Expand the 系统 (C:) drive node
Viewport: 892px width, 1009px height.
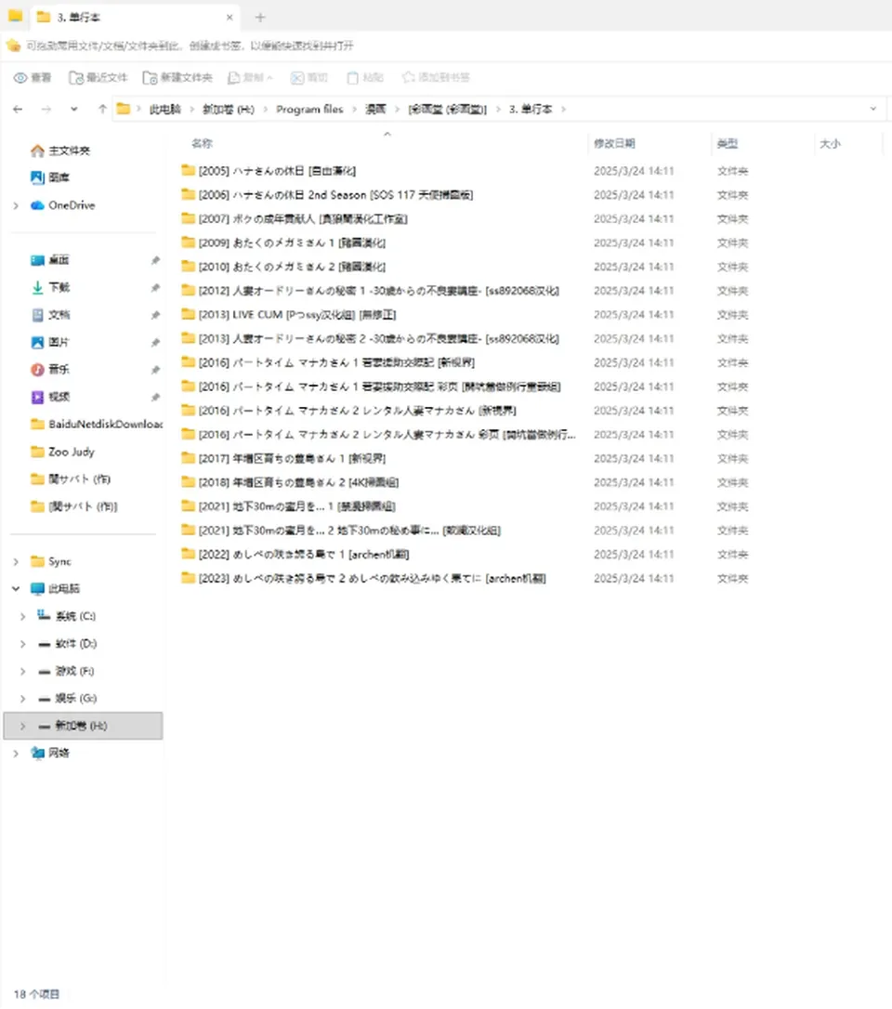pyautogui.click(x=22, y=617)
